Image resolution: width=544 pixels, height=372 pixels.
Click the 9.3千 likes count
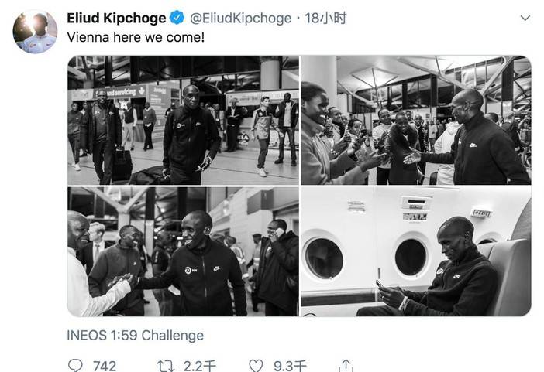(x=290, y=366)
